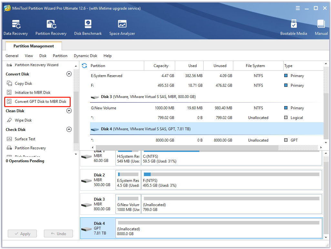Open the Data Recovery tool

(x=15, y=28)
